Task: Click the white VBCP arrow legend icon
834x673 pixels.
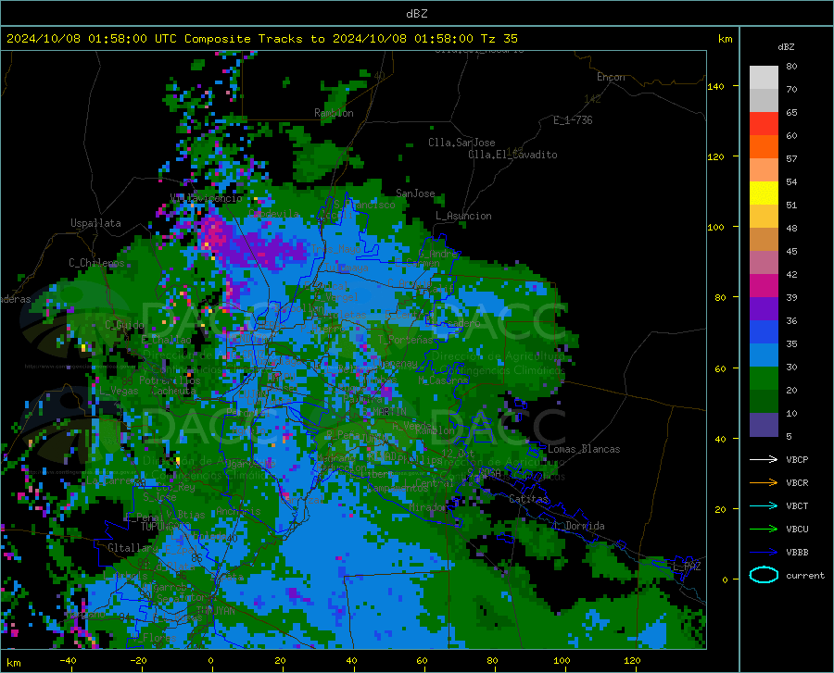Action: (x=764, y=459)
